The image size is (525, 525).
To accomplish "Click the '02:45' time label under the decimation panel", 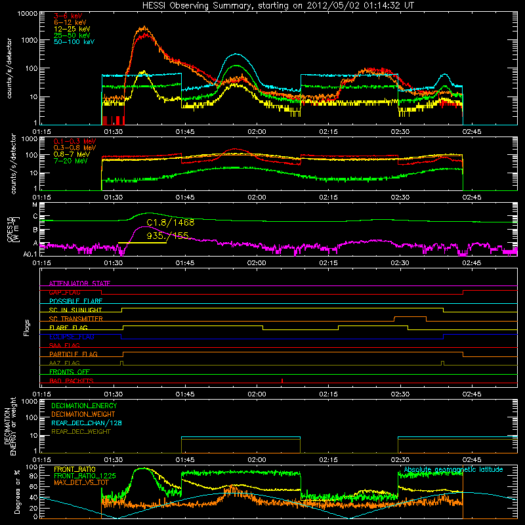I will (x=472, y=460).
